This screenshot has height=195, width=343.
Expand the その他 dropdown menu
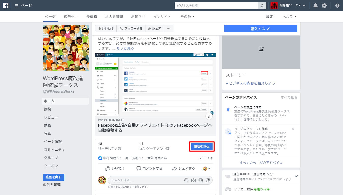(x=187, y=17)
